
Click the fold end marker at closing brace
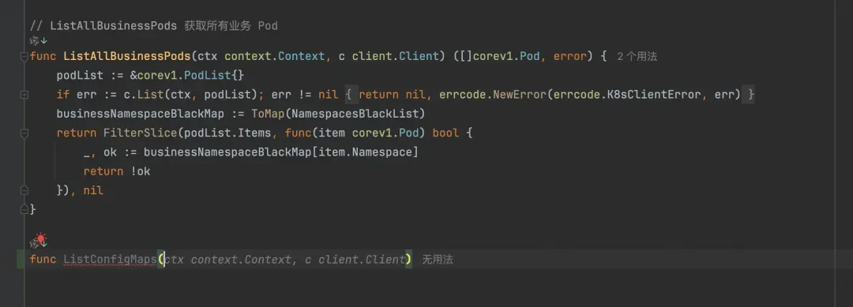[x=24, y=208]
